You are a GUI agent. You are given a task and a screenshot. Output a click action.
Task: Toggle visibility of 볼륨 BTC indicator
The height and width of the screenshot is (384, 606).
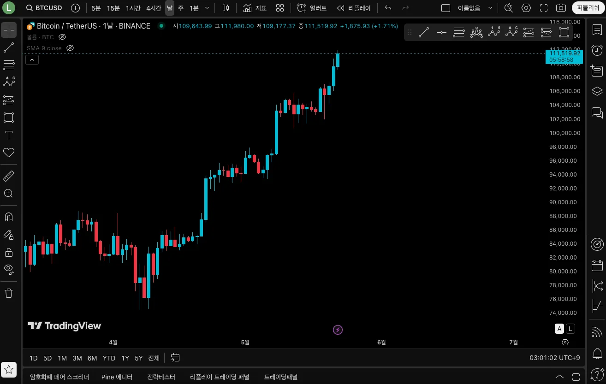pos(63,37)
